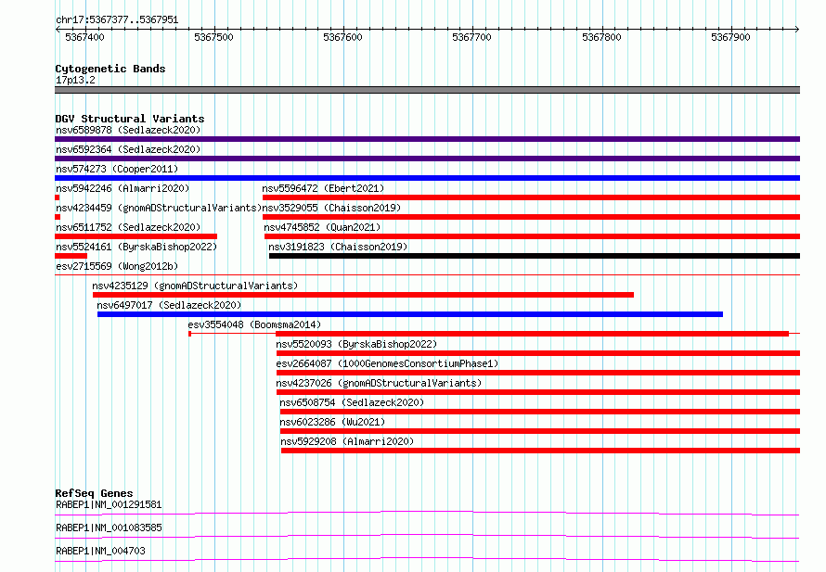Open RABEP1|NM_001291581 gene label
Image resolution: width=826 pixels, height=572 pixels.
109,504
